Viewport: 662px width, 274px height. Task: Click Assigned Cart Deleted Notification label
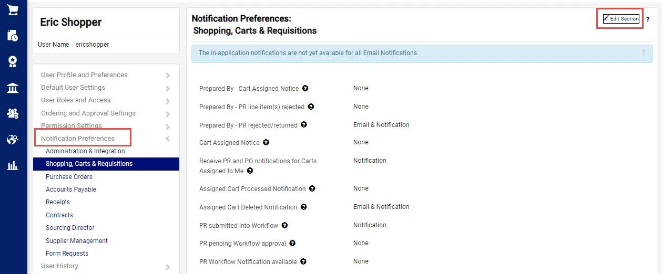click(248, 207)
